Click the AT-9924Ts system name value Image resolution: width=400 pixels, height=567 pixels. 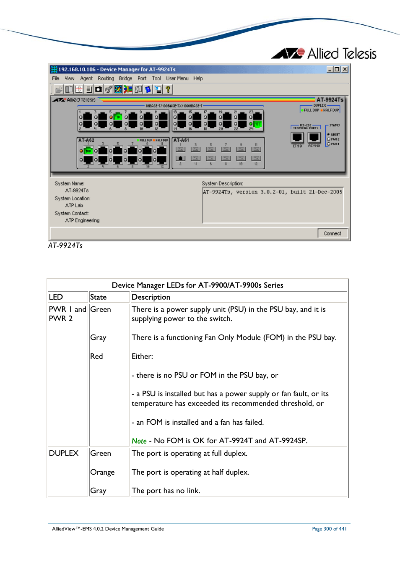(77, 191)
